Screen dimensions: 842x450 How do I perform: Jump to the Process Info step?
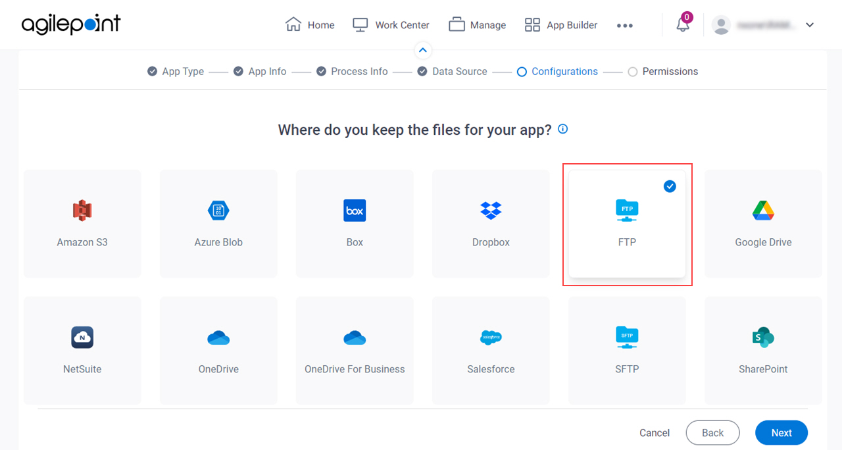tap(352, 71)
